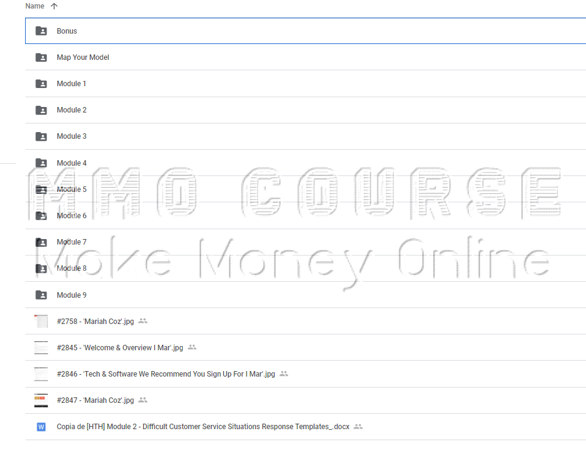Viewport: 586px width, 453px height.
Task: Click the Map Your Model folder icon
Action: tap(41, 57)
